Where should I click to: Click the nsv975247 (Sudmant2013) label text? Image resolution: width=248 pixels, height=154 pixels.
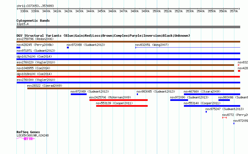click(225, 109)
